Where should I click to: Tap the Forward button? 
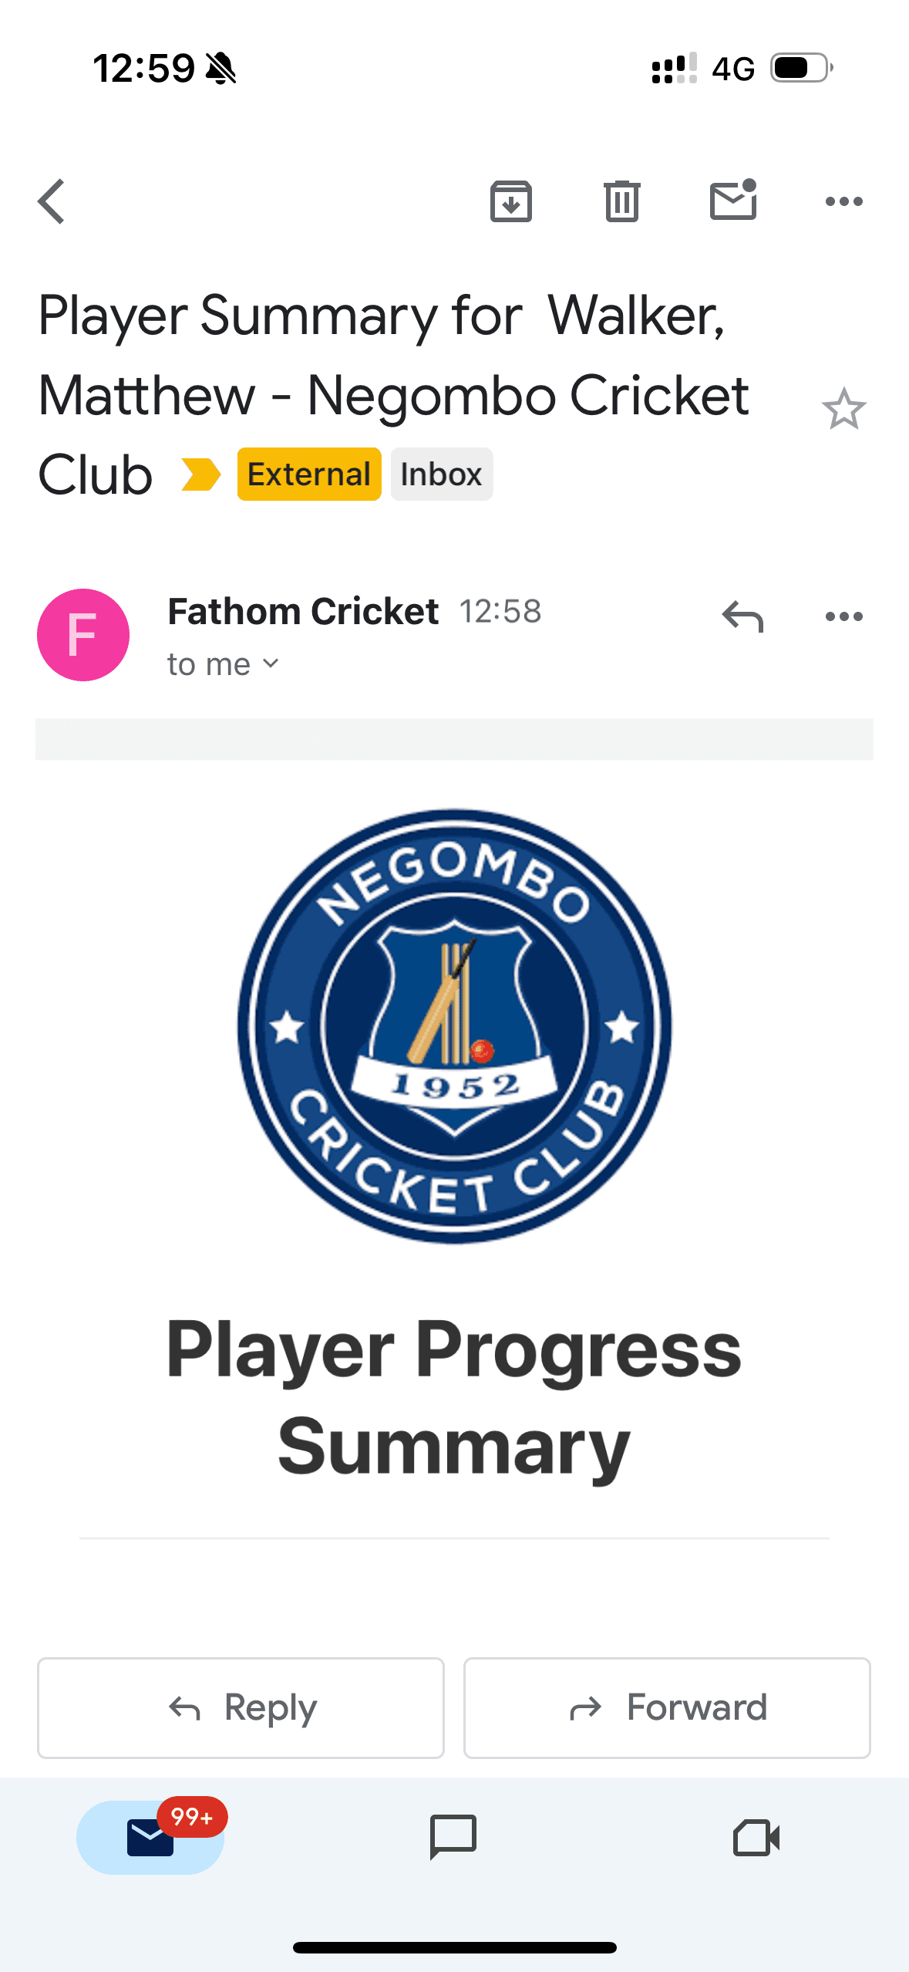(x=666, y=1707)
